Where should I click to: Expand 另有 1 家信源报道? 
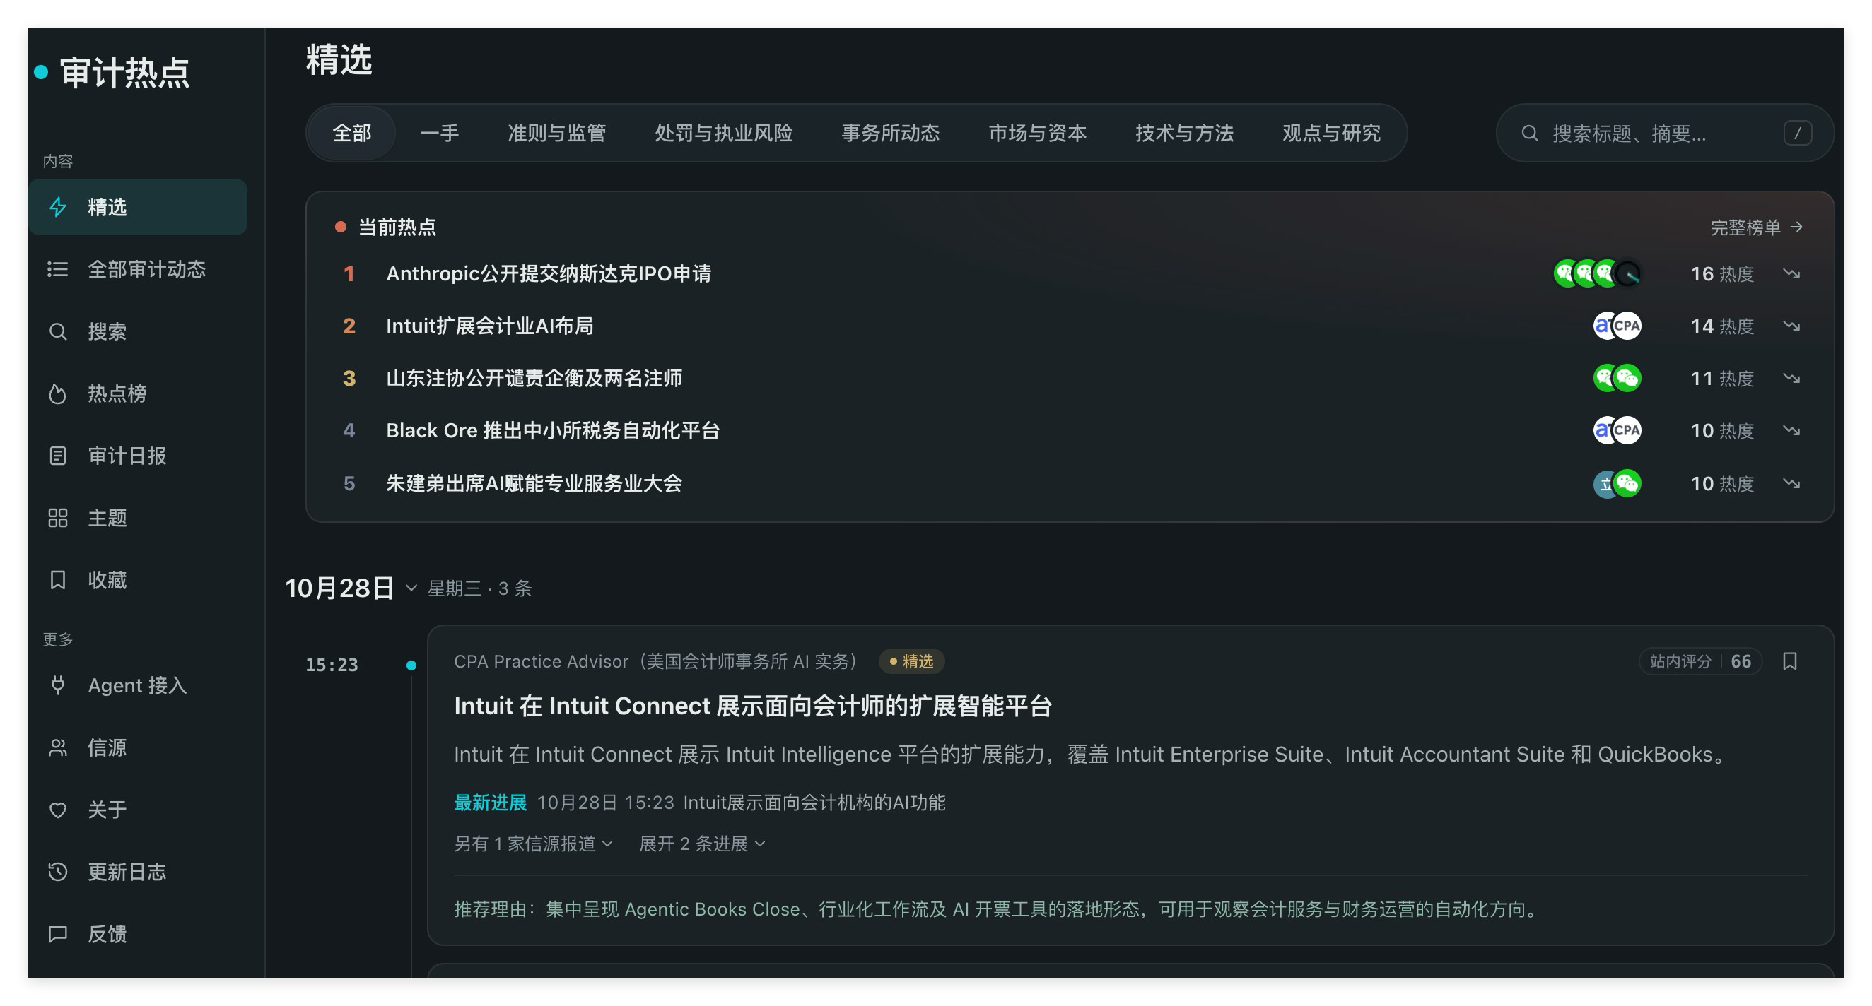coord(534,844)
